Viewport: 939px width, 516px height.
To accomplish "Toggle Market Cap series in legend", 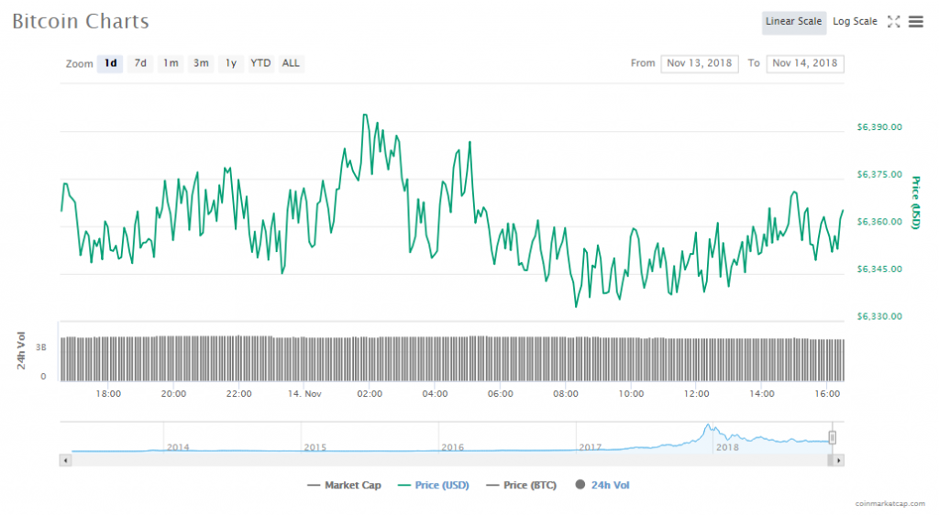I will pyautogui.click(x=344, y=485).
